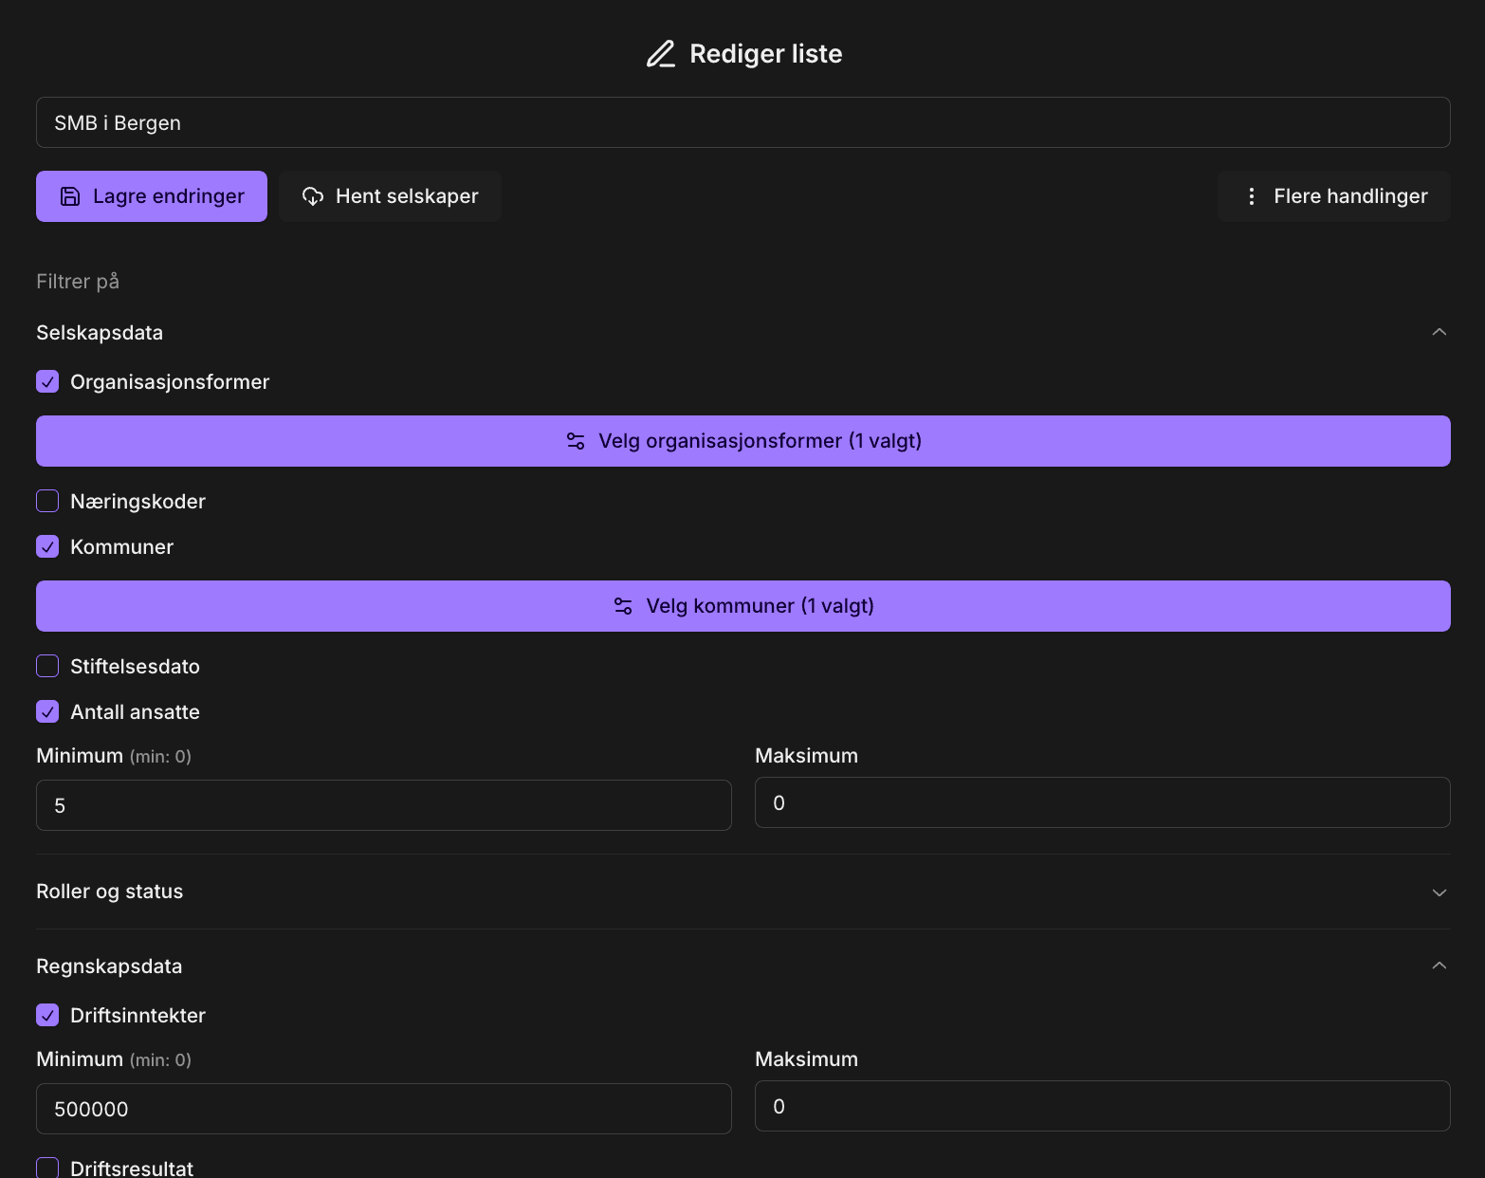Image resolution: width=1485 pixels, height=1178 pixels.
Task: Click the floppy disk save icon
Action: pos(70,196)
